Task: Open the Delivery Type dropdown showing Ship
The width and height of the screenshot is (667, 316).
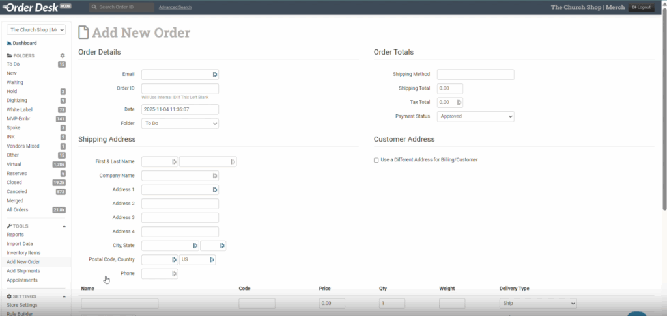Action: click(537, 304)
